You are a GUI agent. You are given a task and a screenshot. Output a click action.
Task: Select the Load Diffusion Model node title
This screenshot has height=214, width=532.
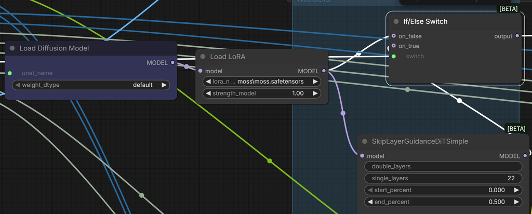[x=54, y=48]
